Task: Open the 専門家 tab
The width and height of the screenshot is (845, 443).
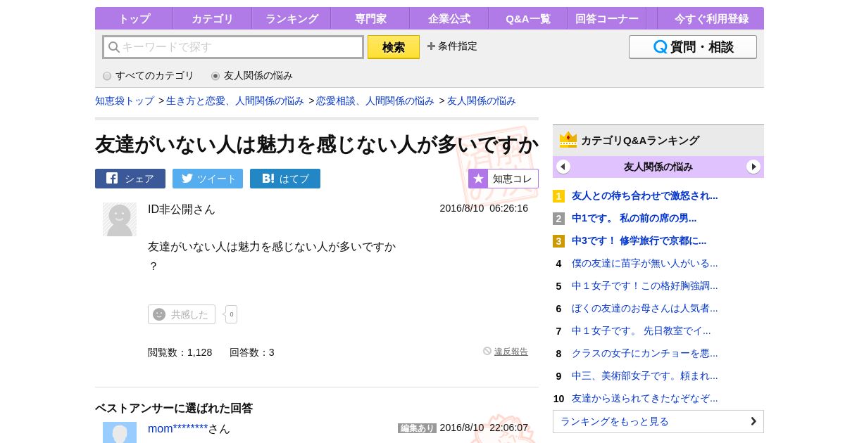Action: pyautogui.click(x=370, y=18)
